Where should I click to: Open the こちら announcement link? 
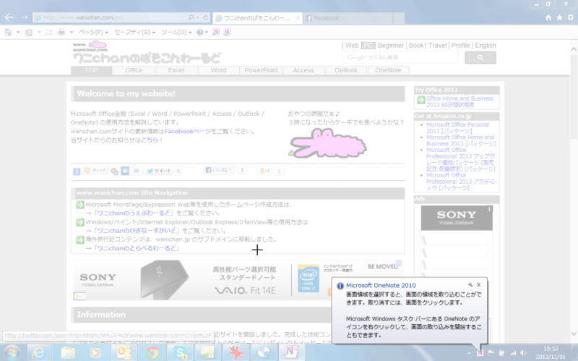coord(150,140)
